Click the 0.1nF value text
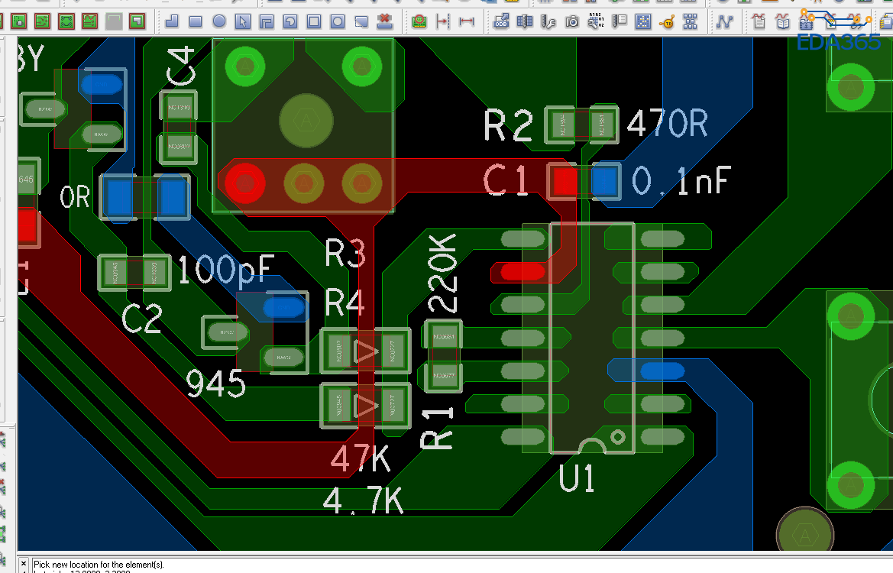Image resolution: width=893 pixels, height=573 pixels. (x=681, y=181)
